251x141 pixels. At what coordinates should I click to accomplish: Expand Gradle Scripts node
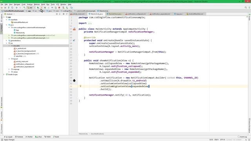[x=4, y=74]
